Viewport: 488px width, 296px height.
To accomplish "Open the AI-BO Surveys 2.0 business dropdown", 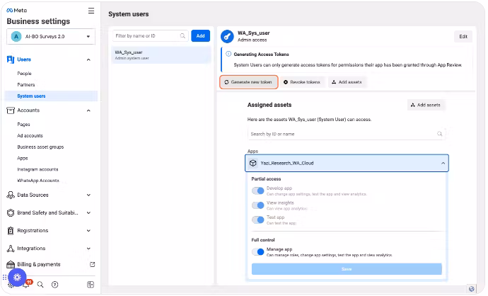I will [51, 37].
